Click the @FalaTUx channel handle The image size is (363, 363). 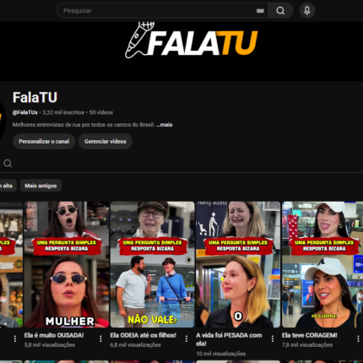[24, 112]
